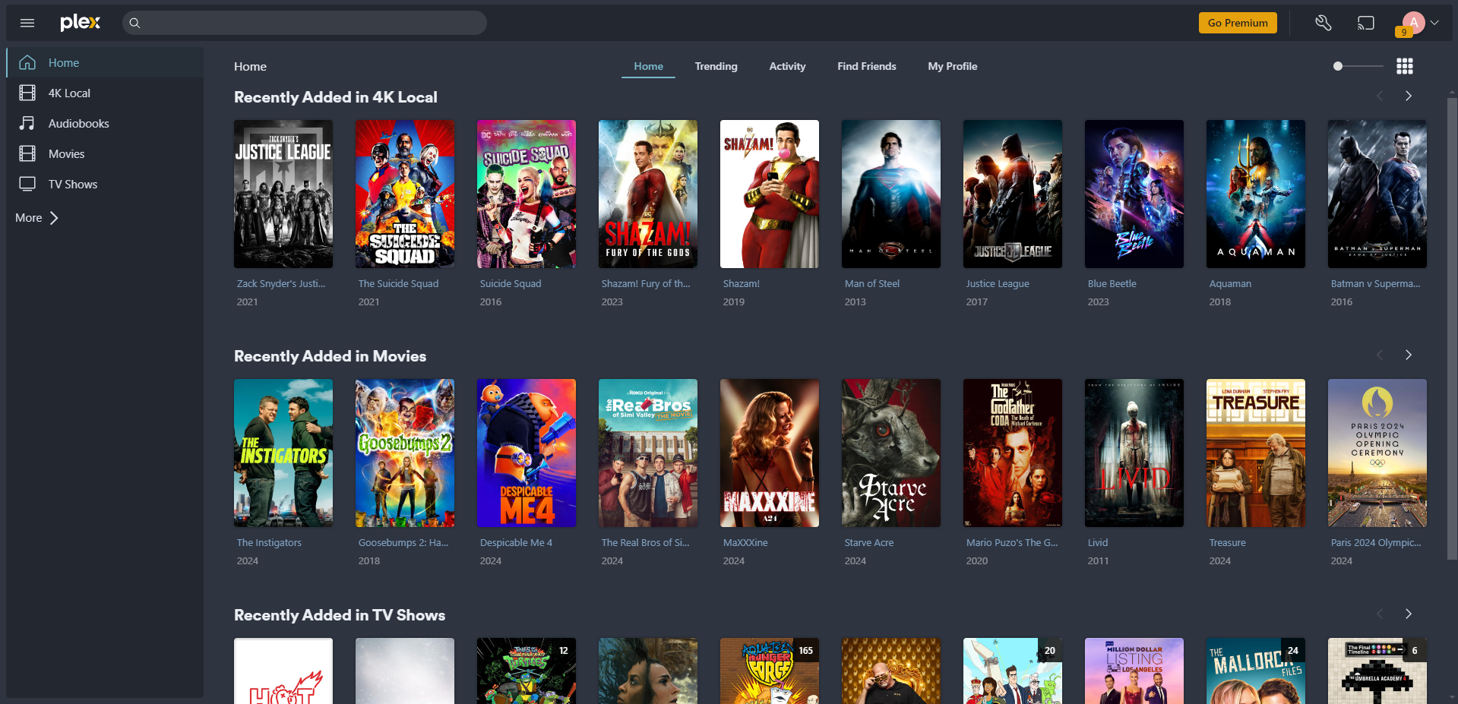Open the Starve Acre poster

(891, 453)
